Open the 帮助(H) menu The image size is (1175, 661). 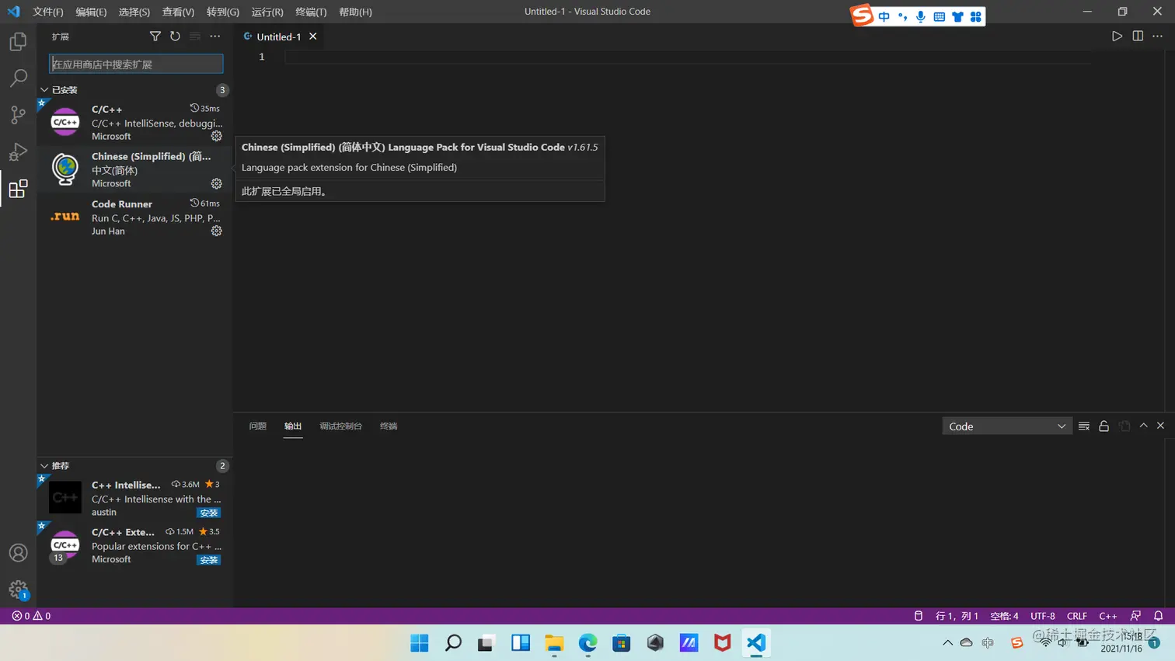[x=355, y=12]
